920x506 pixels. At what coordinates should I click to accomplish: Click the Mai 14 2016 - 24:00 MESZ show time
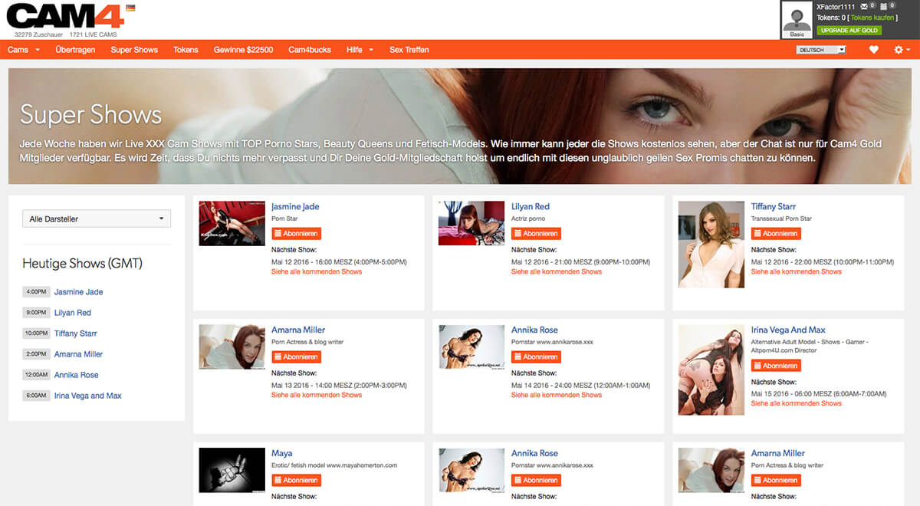(x=580, y=386)
